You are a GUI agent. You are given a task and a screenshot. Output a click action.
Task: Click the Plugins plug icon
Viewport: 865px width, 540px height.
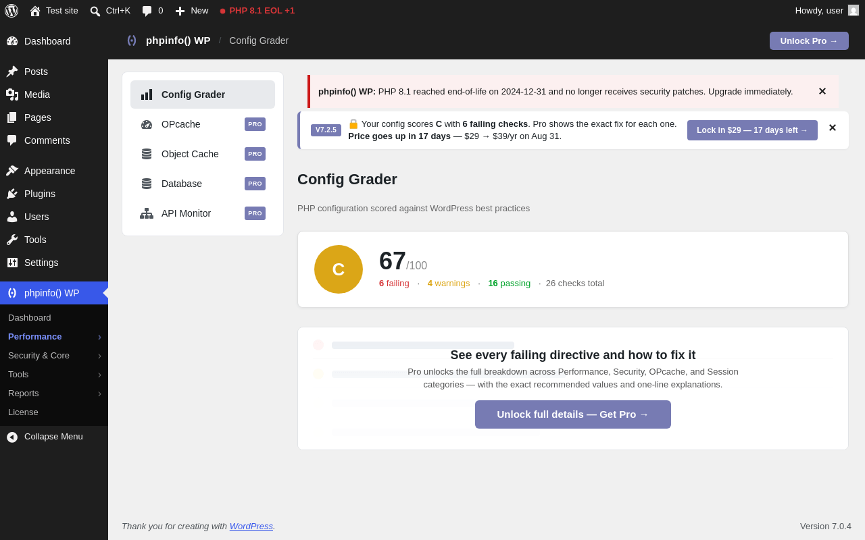12,194
